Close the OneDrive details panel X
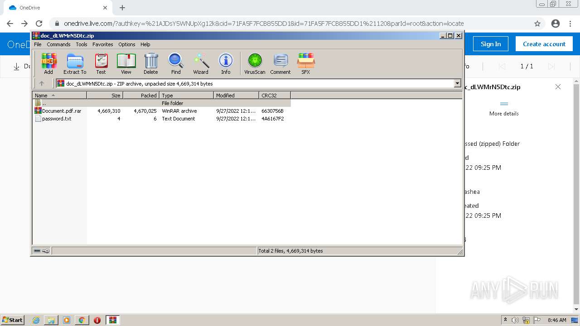Image resolution: width=580 pixels, height=326 pixels. (x=558, y=86)
